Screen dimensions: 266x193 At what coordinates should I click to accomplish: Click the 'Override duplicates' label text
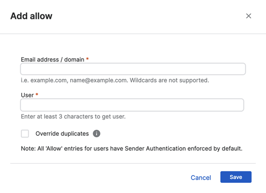coord(62,134)
